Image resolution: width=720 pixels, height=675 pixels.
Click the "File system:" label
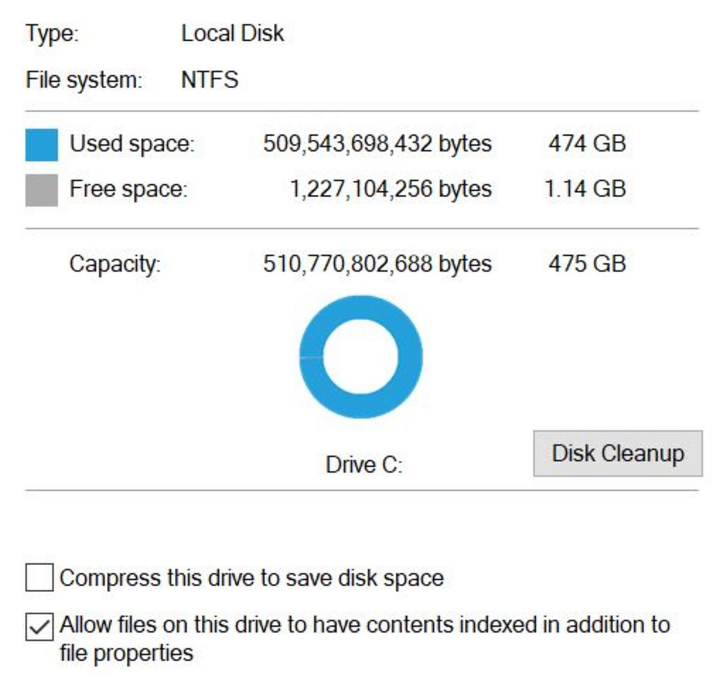[84, 80]
